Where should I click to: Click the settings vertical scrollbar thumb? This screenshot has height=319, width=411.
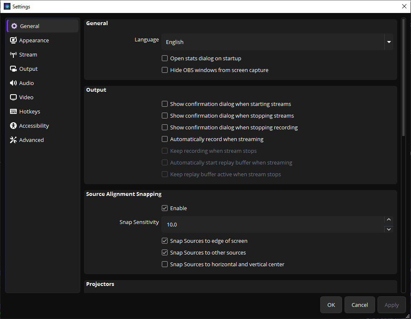403,77
